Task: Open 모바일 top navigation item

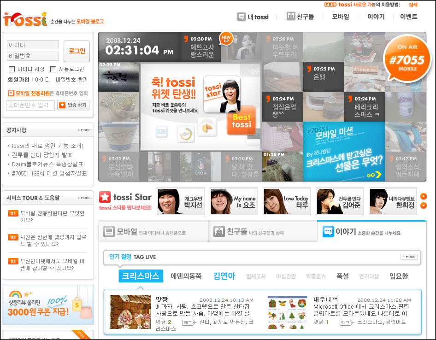Action: pos(340,17)
